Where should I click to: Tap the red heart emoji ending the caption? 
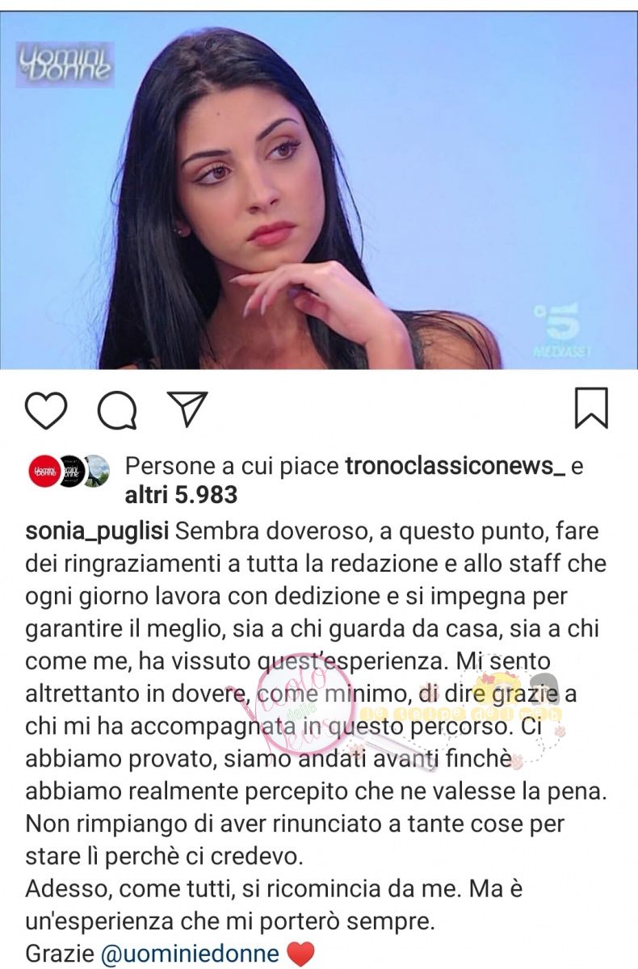(300, 954)
